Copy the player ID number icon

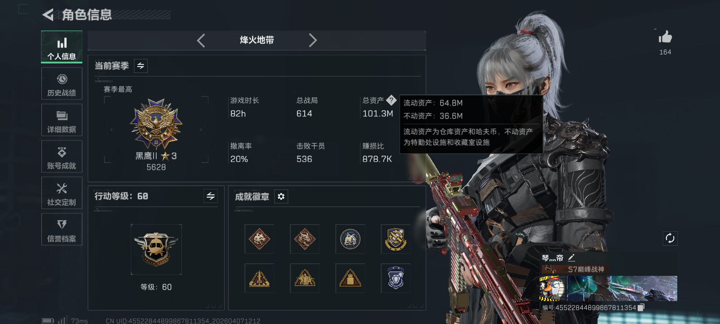pos(641,307)
